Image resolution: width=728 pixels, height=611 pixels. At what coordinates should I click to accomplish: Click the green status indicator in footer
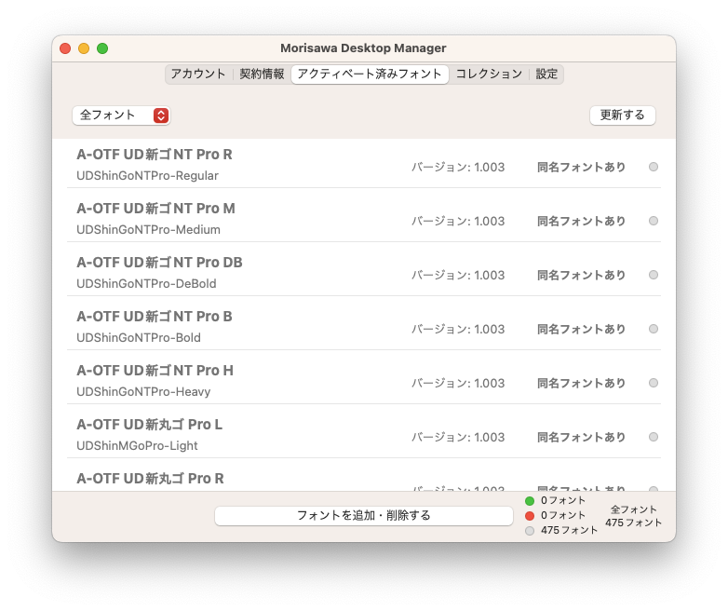530,501
